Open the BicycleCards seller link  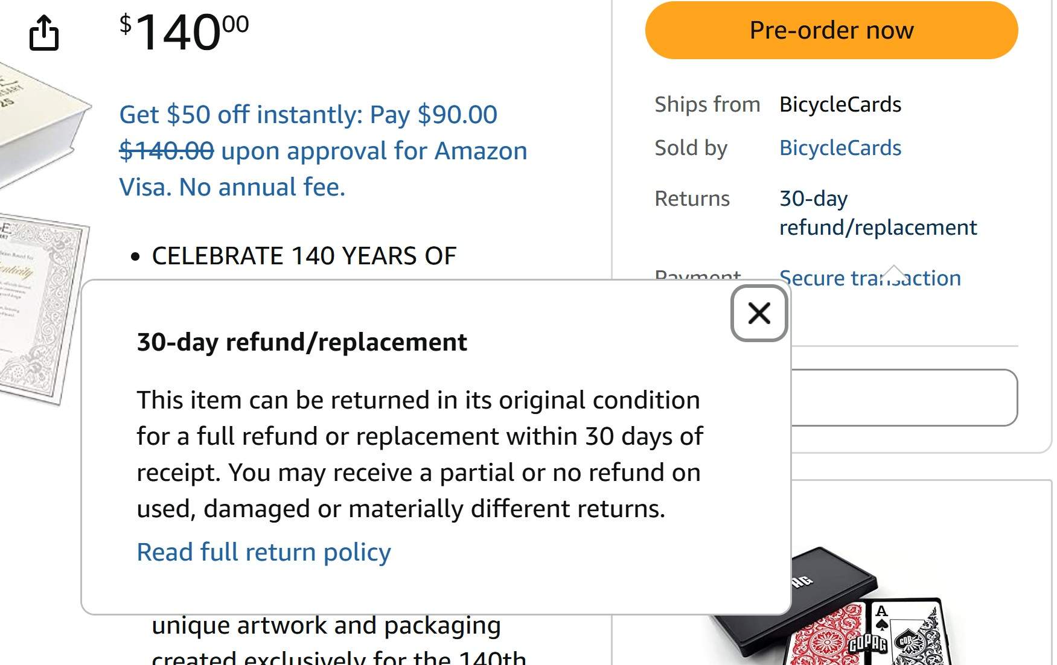pos(840,148)
